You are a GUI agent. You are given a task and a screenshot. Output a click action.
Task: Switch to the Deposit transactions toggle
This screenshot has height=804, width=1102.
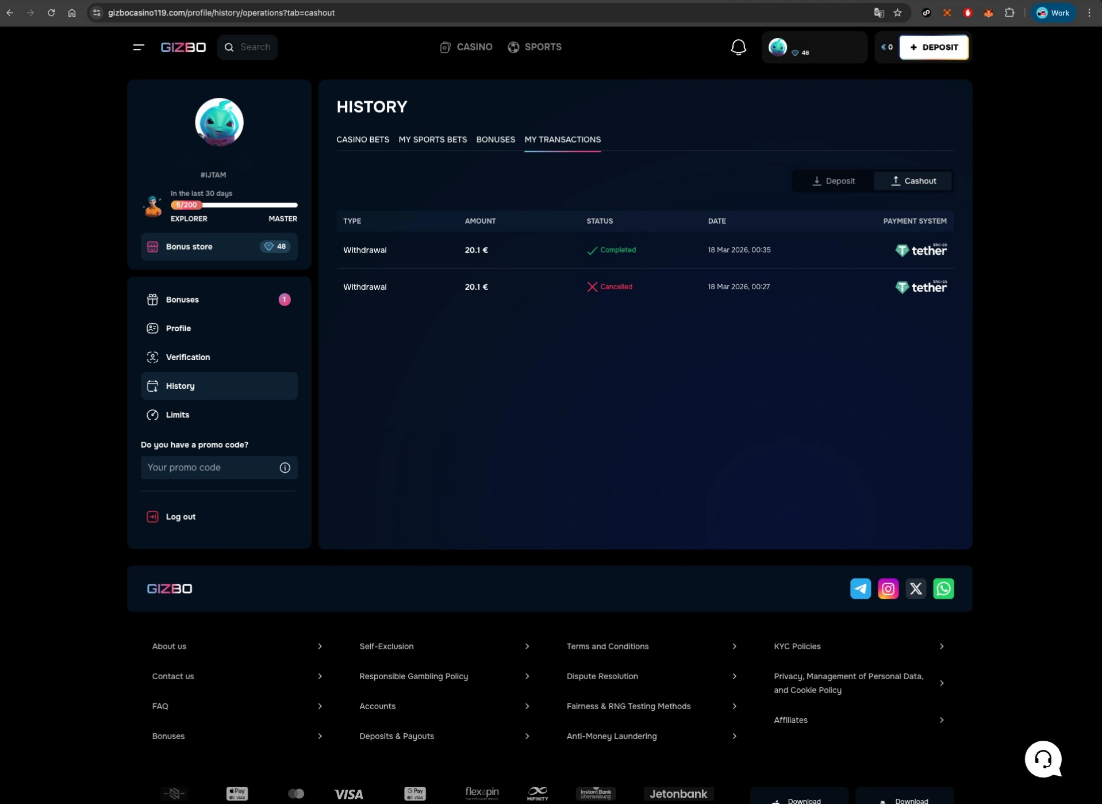point(833,181)
